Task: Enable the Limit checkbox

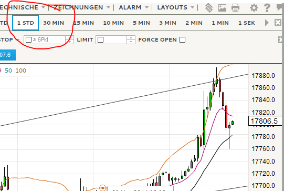Action: tap(100, 39)
